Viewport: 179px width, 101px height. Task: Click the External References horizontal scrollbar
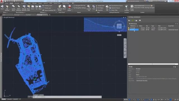(x=153, y=64)
